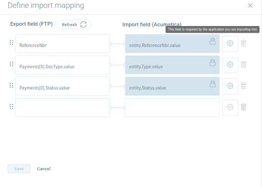The width and height of the screenshot is (262, 187).
Task: Close the Define import mapping dialog
Action: click(x=250, y=6)
